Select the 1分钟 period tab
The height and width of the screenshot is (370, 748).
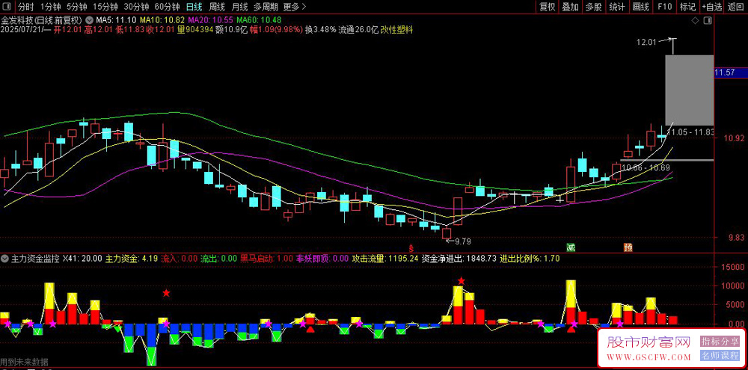50,7
